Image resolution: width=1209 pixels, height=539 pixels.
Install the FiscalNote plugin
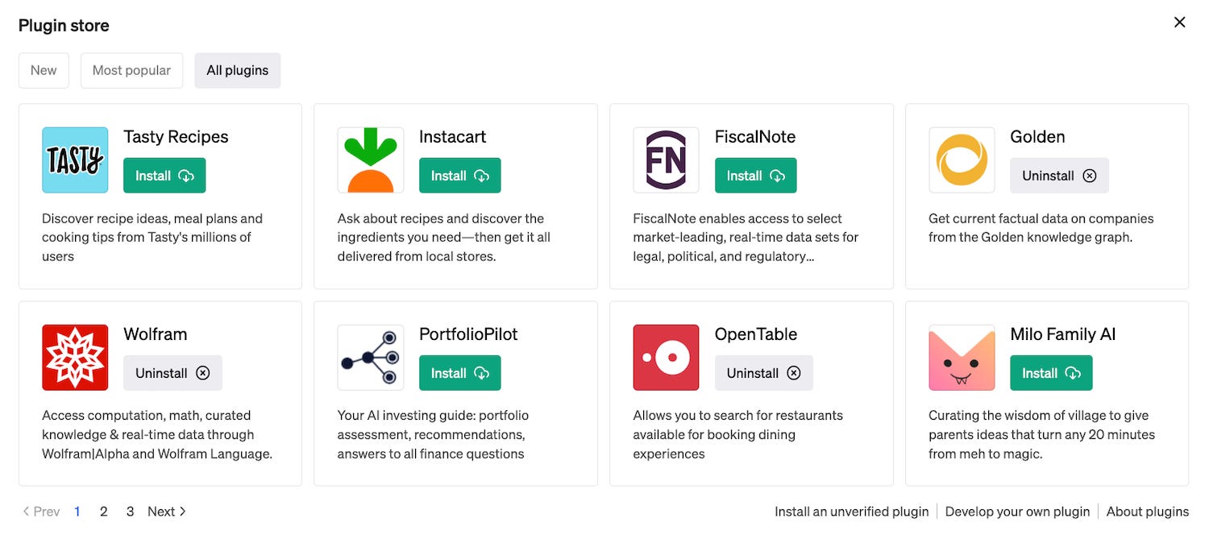tap(755, 175)
